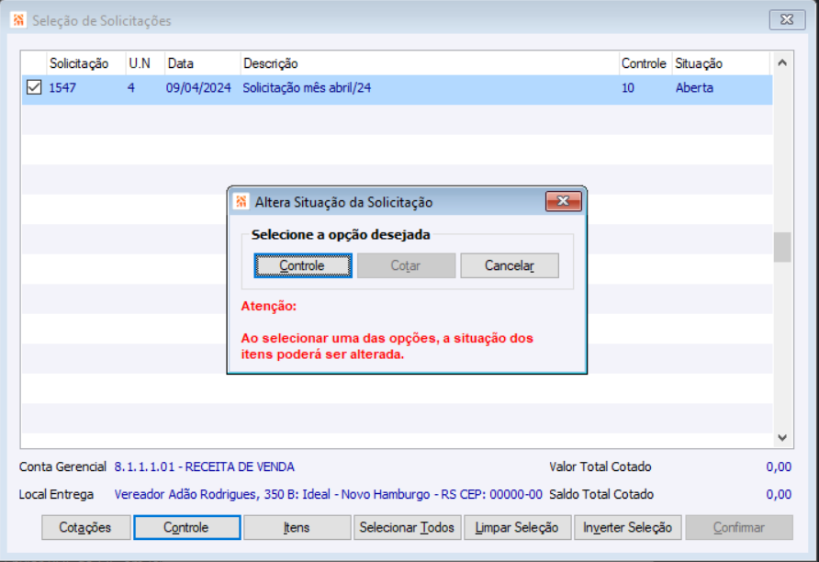Click the app icon in the Seleção de Solicitações title bar
Viewport: 819px width, 562px height.
[18, 20]
